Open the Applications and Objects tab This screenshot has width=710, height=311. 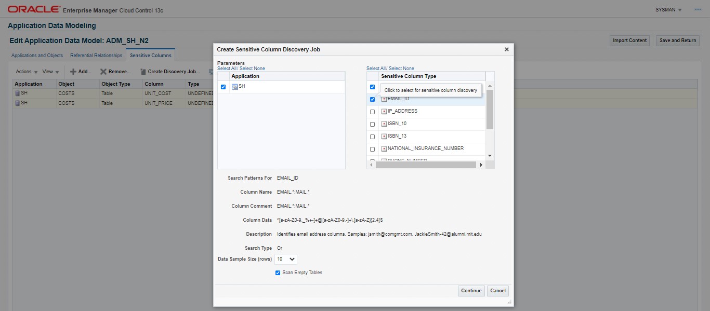36,55
